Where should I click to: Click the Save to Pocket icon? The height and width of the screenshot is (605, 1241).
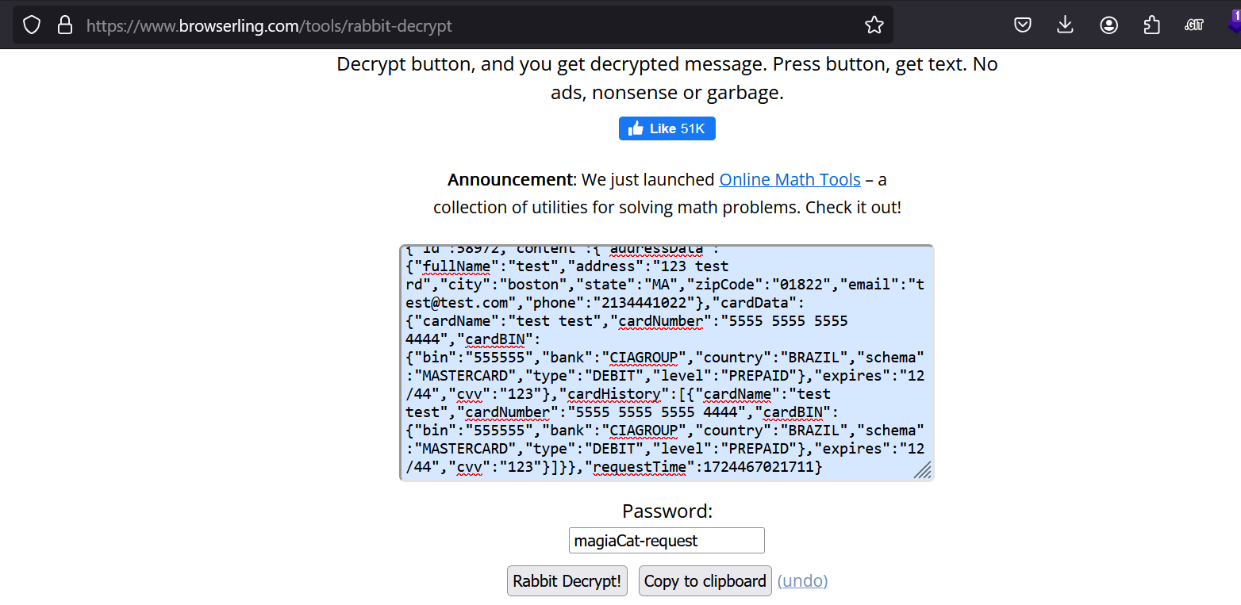(x=1023, y=25)
